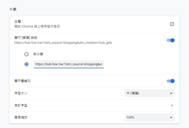Toggle the 顯示書籤列 switch
189x128 pixels.
[x=170, y=81]
